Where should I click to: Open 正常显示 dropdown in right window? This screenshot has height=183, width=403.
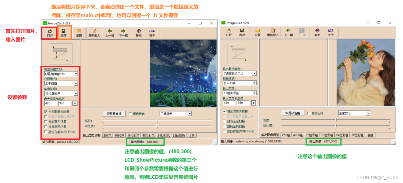(x=368, y=113)
